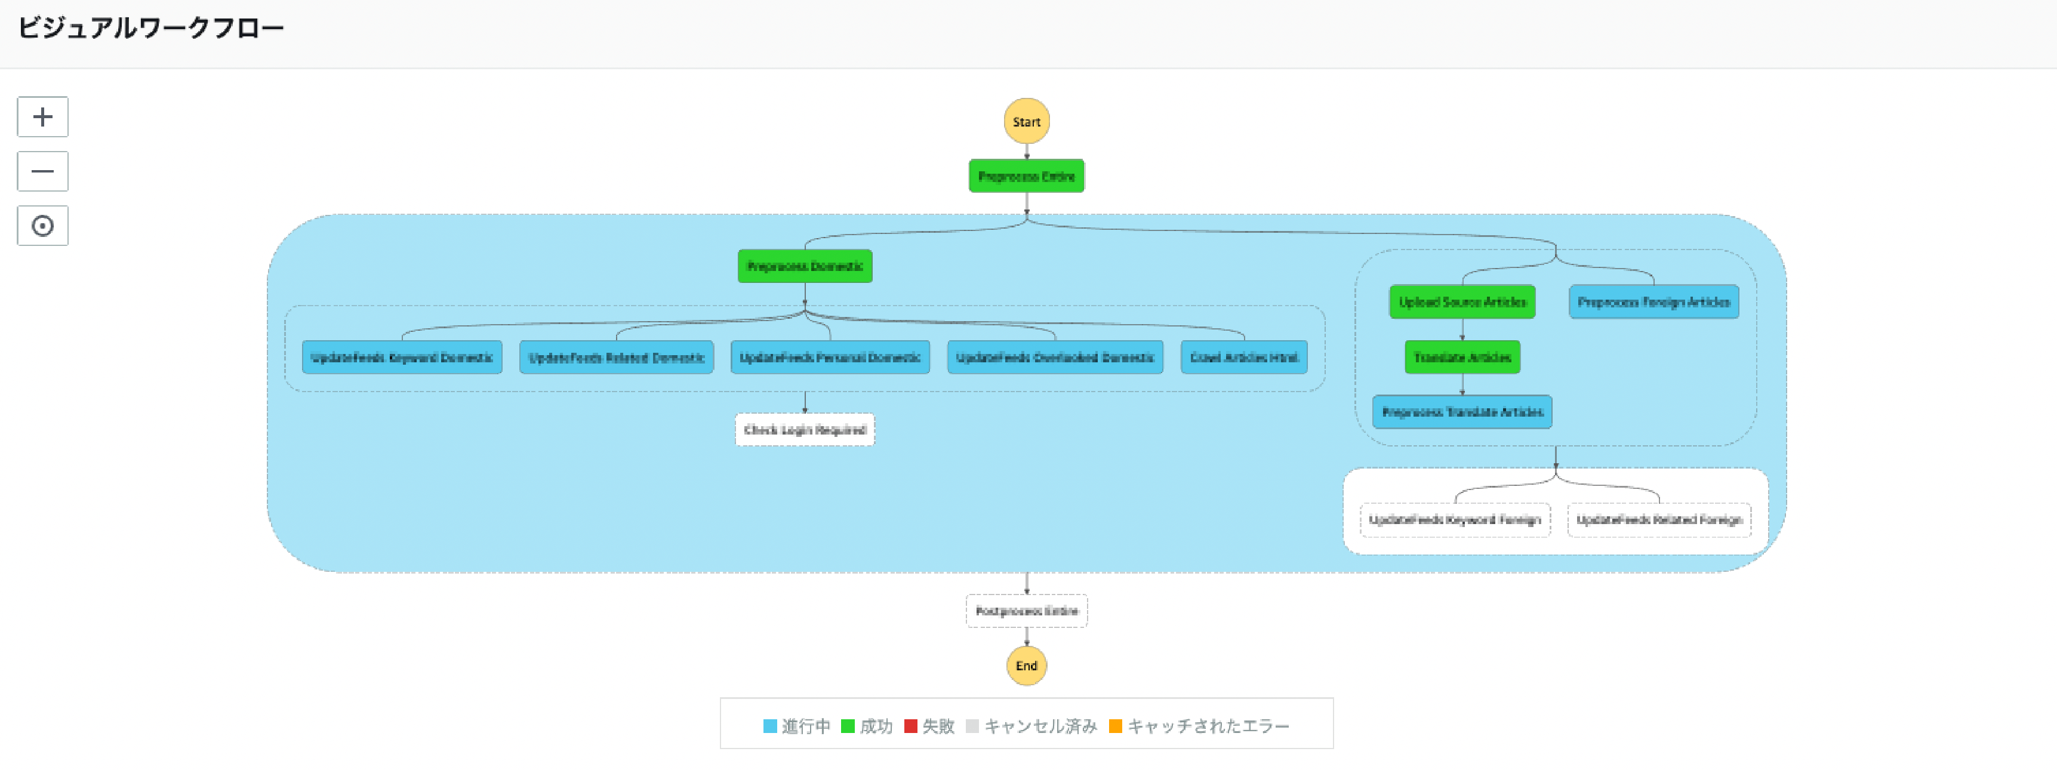Select the Crawl Articles Html state

coord(1244,357)
